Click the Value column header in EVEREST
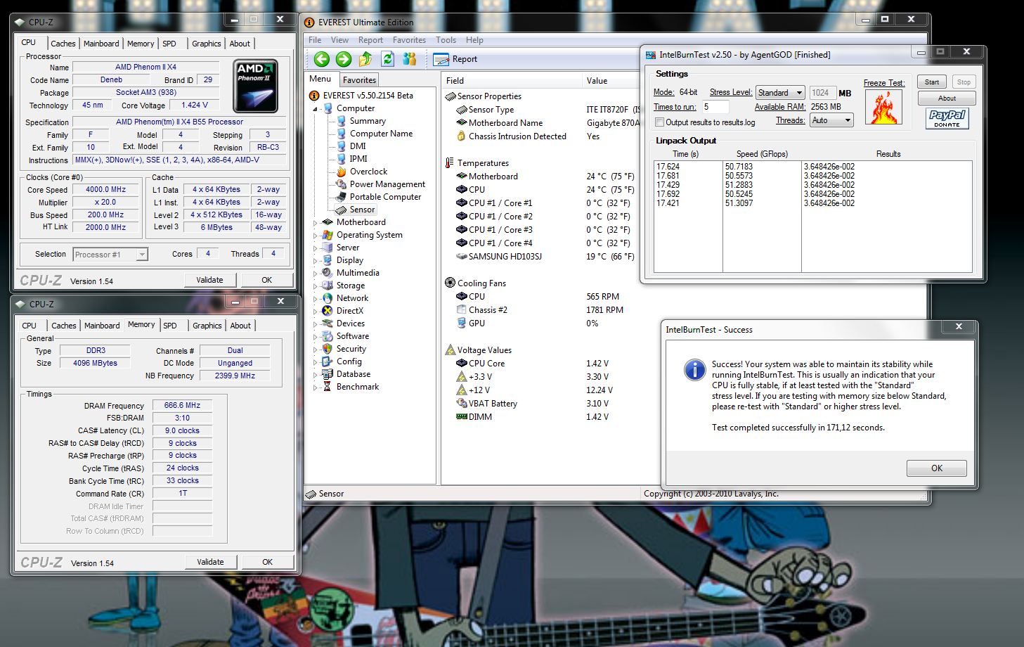Viewport: 1024px width, 647px height. 611,81
